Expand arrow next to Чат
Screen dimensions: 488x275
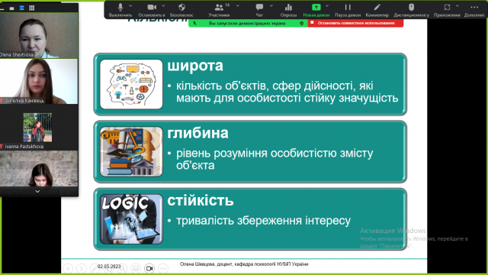click(x=271, y=6)
